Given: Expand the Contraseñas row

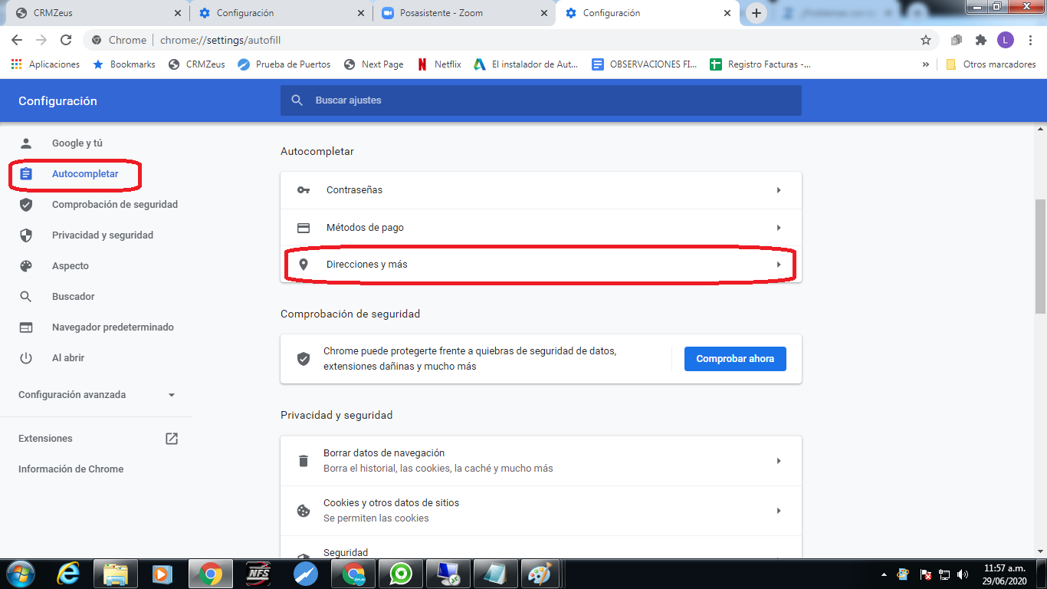Looking at the screenshot, I should pyautogui.click(x=540, y=190).
